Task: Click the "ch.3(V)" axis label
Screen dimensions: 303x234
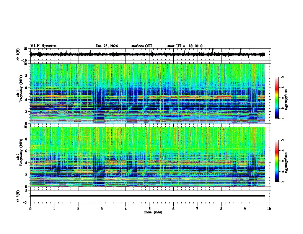Action: pos(18,196)
